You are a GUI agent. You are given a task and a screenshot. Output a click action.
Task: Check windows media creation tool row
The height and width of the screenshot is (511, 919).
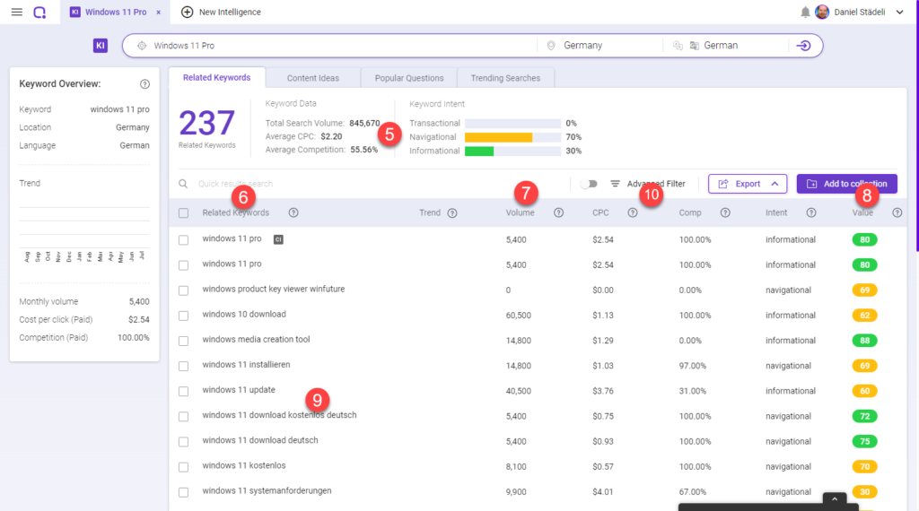pyautogui.click(x=183, y=341)
